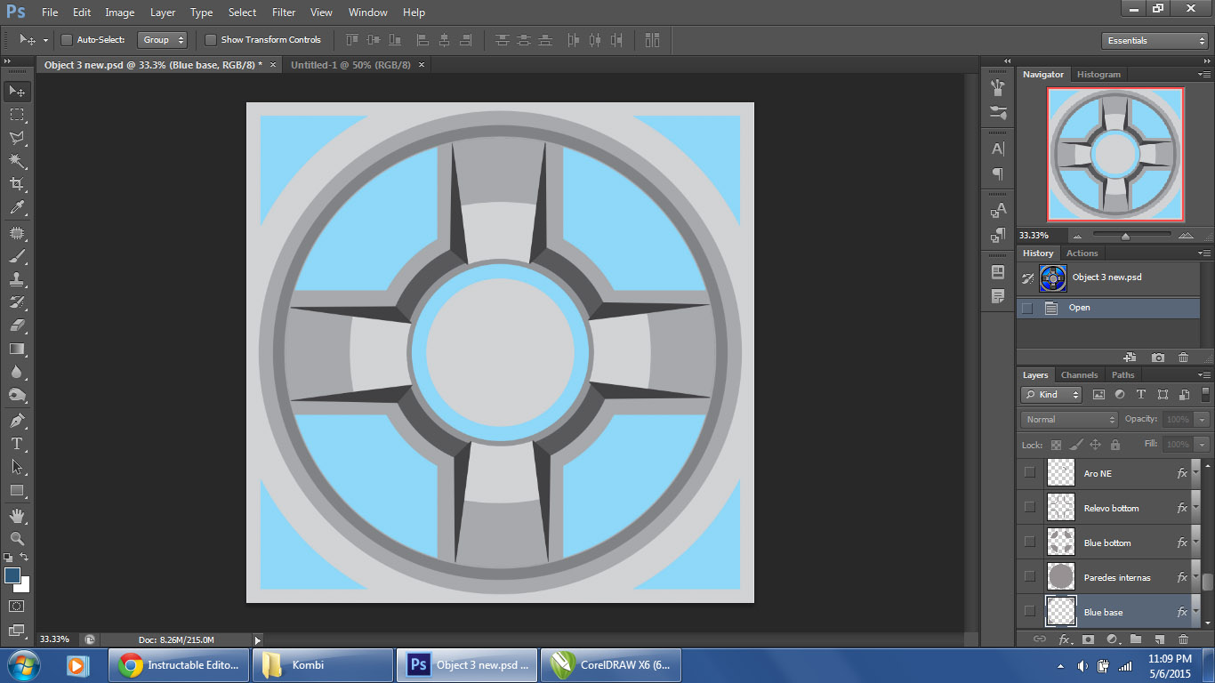Select the Horizontal Type tool
This screenshot has height=683, width=1215.
click(x=16, y=444)
